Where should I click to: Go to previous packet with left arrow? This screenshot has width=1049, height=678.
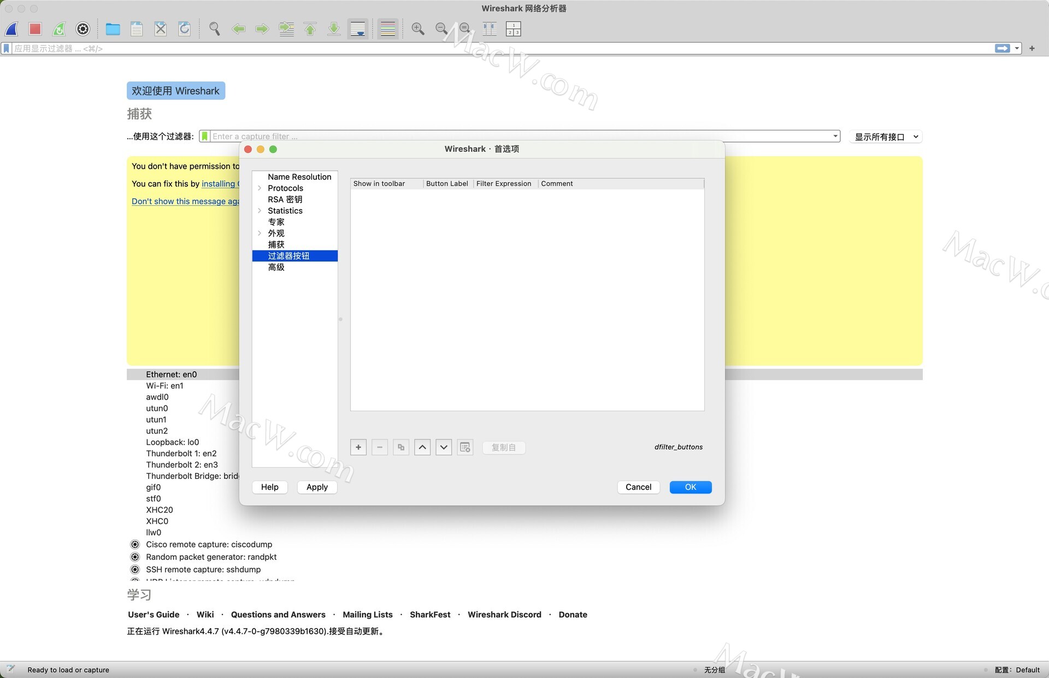click(x=238, y=28)
